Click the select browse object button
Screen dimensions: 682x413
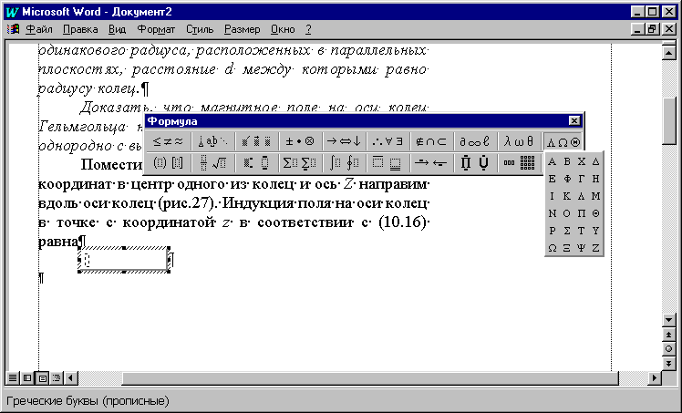(668, 349)
